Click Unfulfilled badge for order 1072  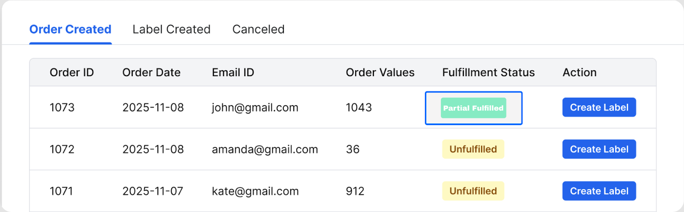(x=473, y=149)
